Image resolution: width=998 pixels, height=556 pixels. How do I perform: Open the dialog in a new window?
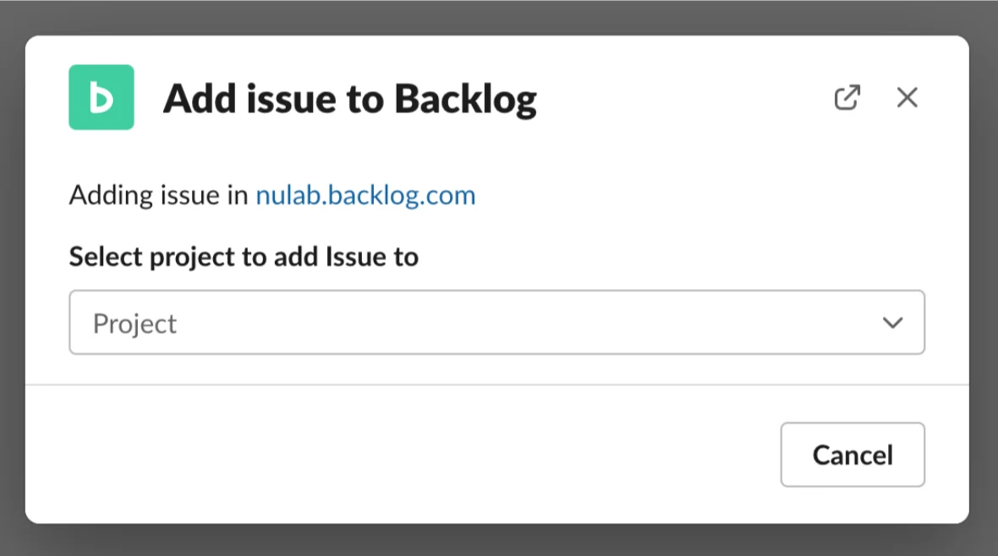click(847, 97)
